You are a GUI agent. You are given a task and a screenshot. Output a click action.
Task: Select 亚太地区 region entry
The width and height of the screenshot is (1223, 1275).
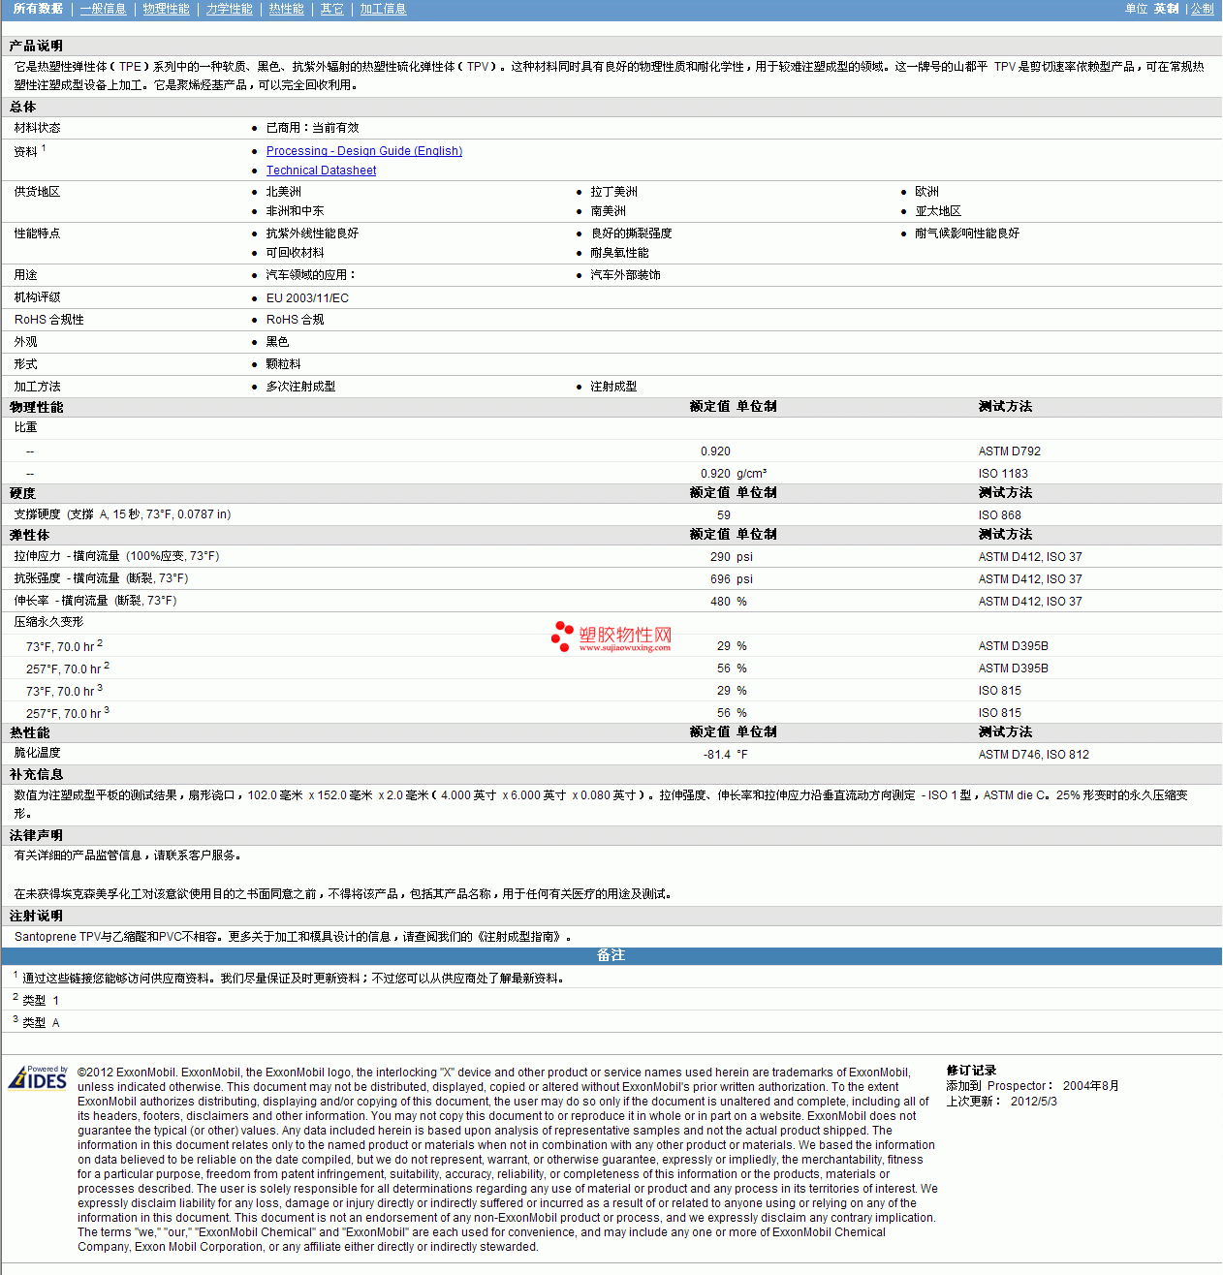coord(938,211)
